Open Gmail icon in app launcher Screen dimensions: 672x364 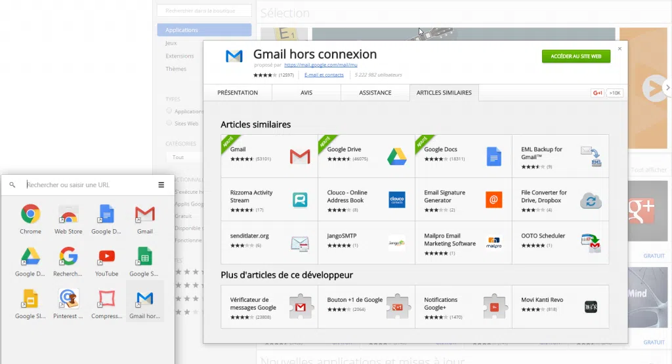(144, 219)
